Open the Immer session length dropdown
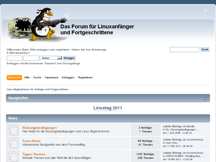The width and height of the screenshot is (216, 162). tap(51, 58)
